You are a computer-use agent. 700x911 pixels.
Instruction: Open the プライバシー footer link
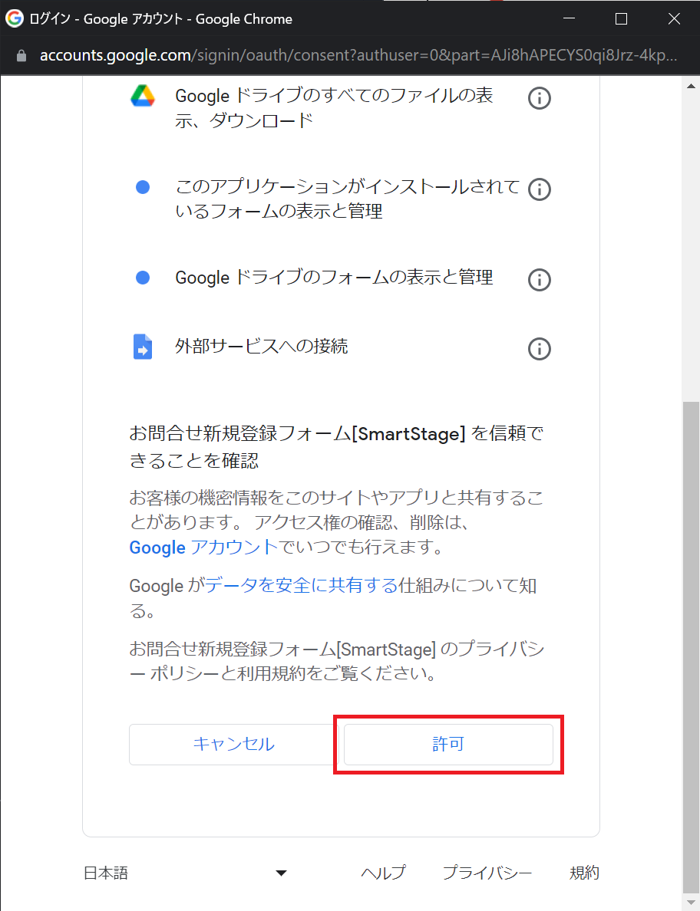point(487,873)
